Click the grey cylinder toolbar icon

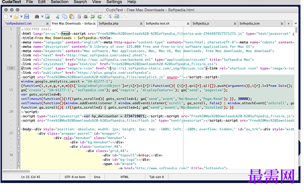[x=79, y=16]
